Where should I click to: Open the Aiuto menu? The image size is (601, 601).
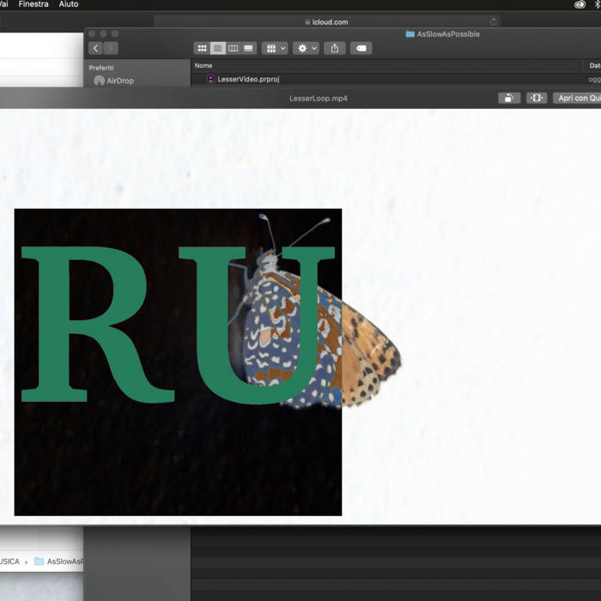pyautogui.click(x=68, y=4)
